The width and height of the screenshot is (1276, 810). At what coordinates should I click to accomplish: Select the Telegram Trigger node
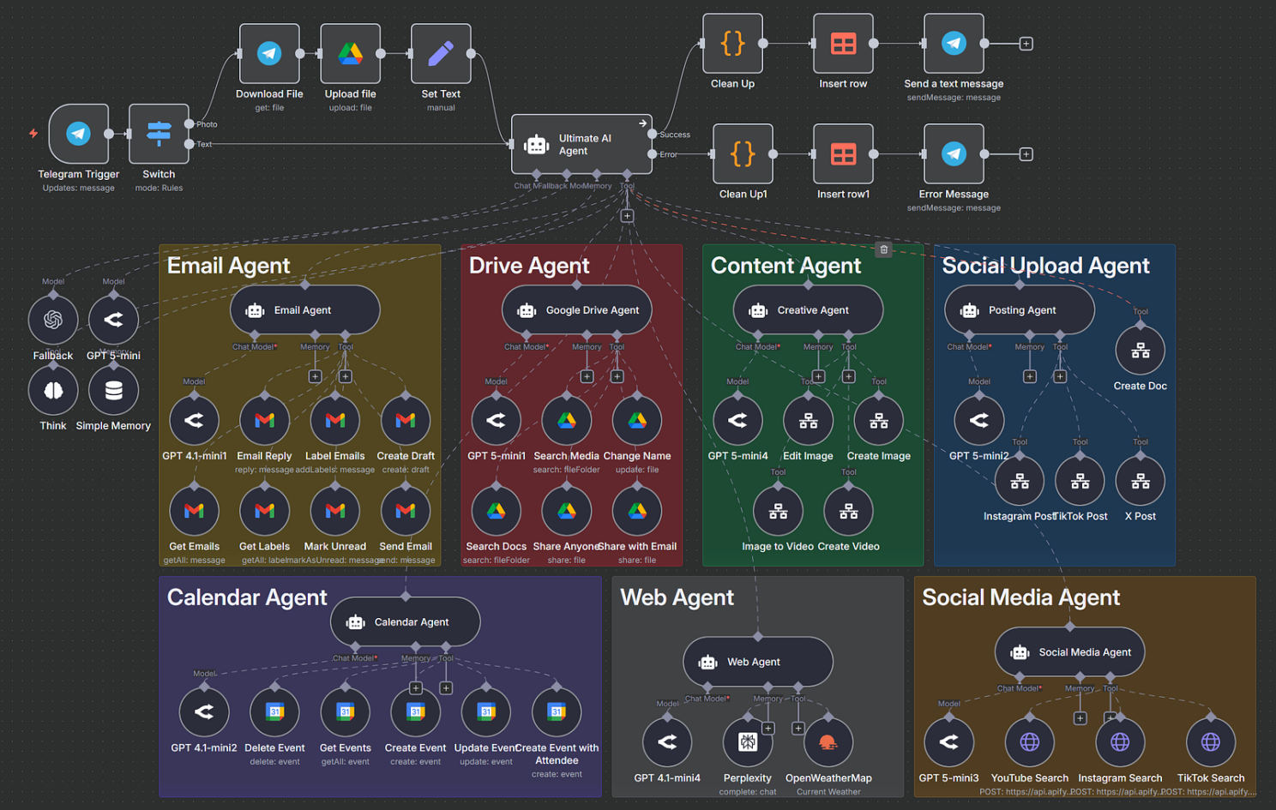[79, 134]
